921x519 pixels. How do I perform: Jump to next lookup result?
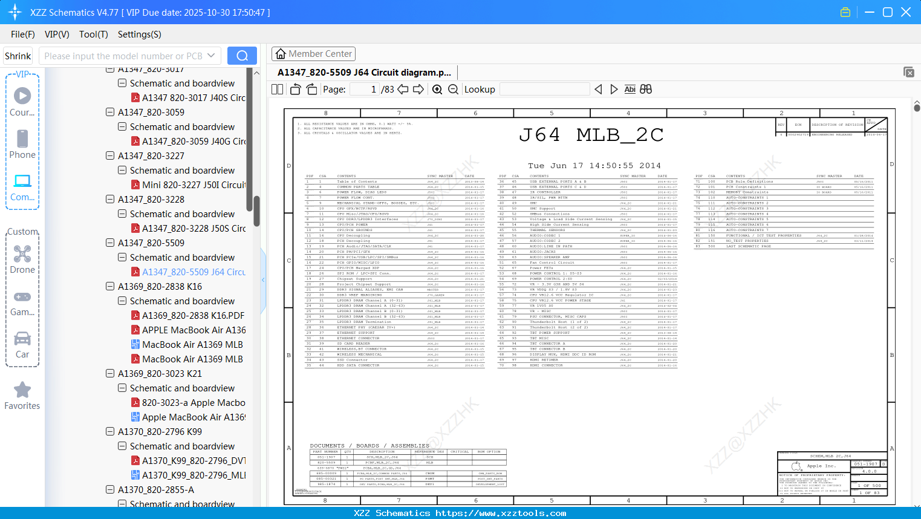click(614, 90)
